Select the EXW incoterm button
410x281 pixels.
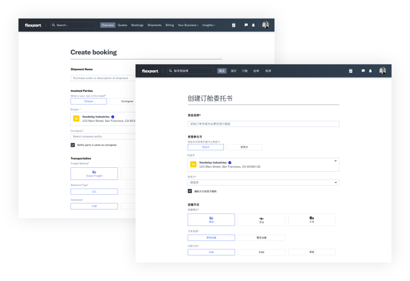[x=261, y=252]
